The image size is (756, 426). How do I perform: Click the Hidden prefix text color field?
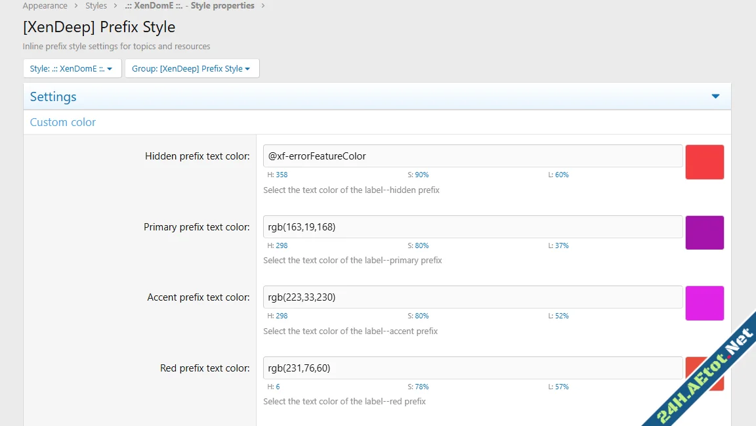click(472, 156)
